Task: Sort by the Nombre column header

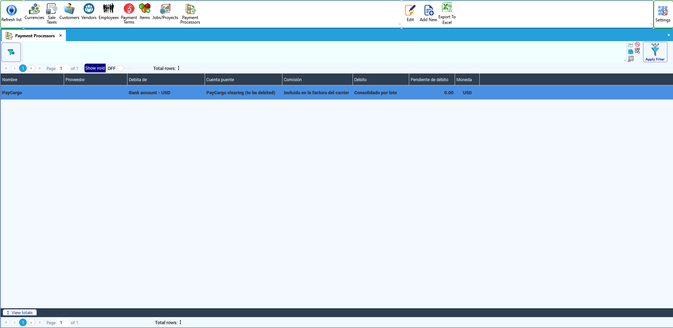Action: 32,79
